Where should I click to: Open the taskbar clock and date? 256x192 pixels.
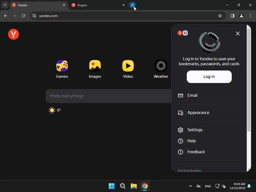pos(237,186)
